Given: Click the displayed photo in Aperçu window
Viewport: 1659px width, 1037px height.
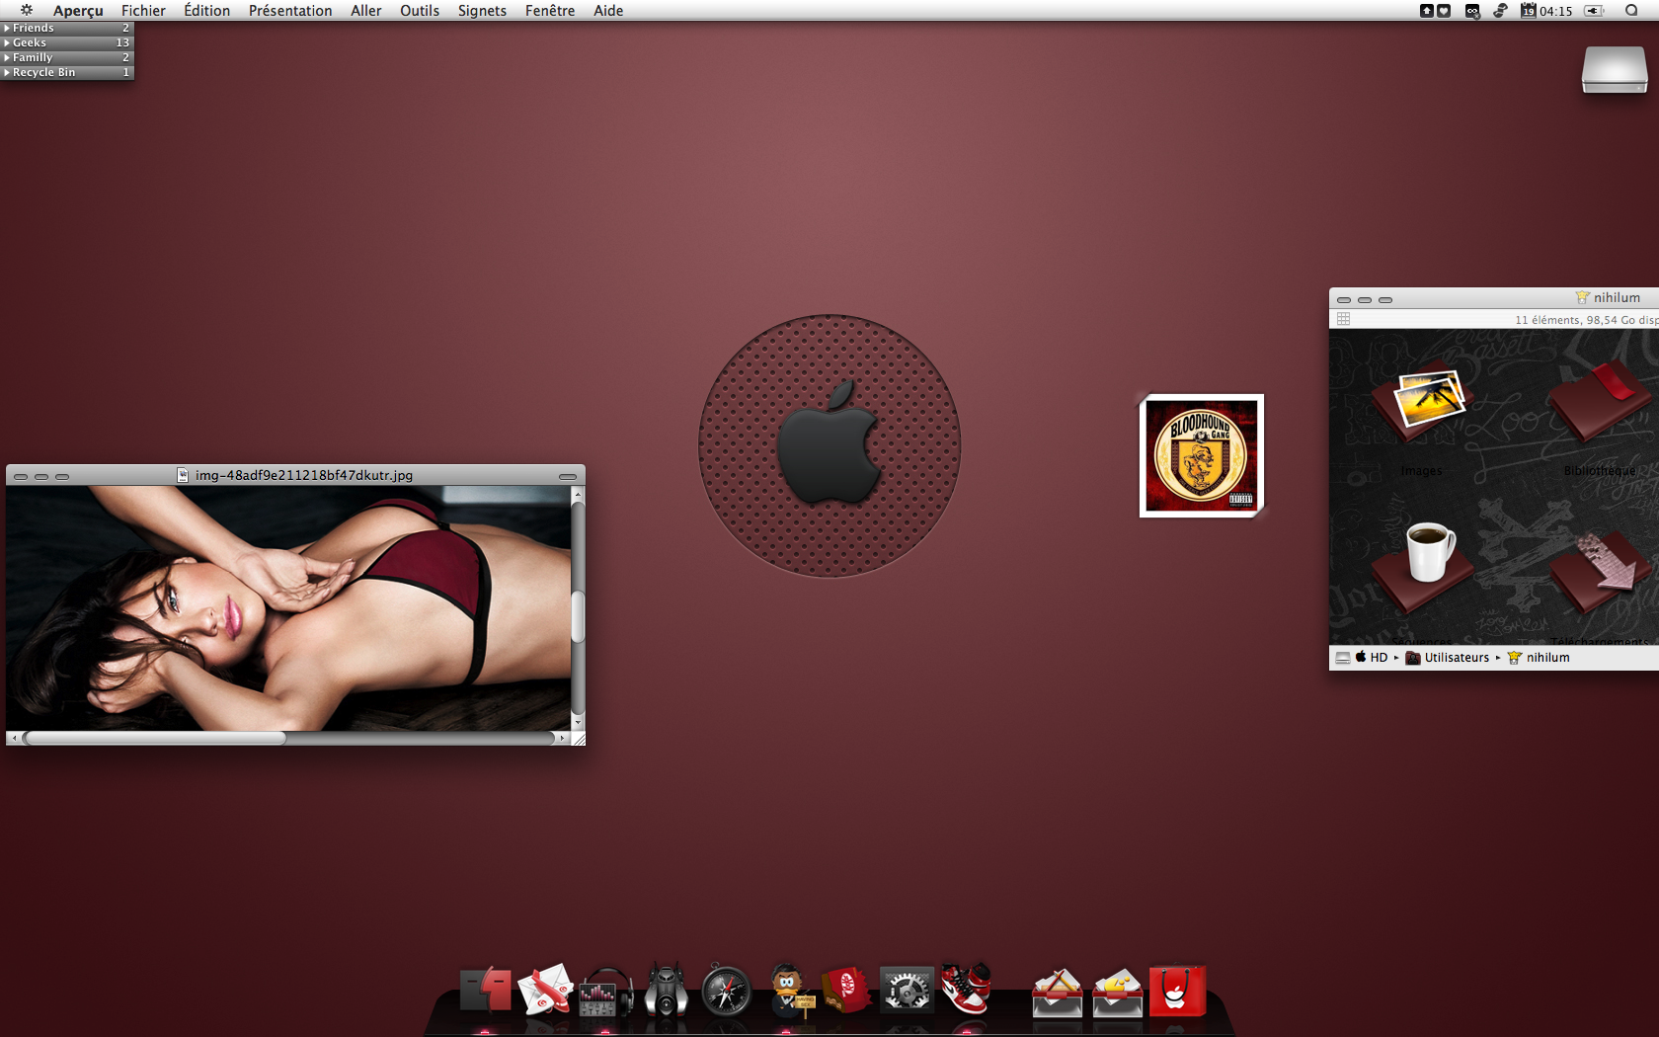Looking at the screenshot, I should pos(288,608).
